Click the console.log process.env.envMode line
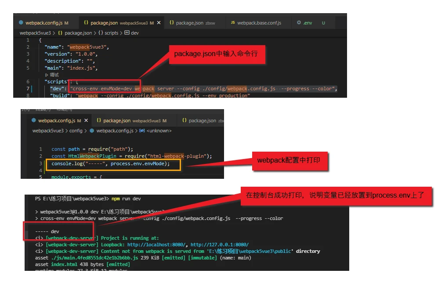The height and width of the screenshot is (284, 445). point(111,163)
